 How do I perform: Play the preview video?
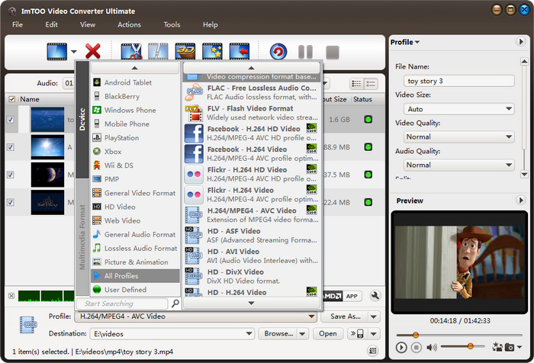tap(401, 347)
